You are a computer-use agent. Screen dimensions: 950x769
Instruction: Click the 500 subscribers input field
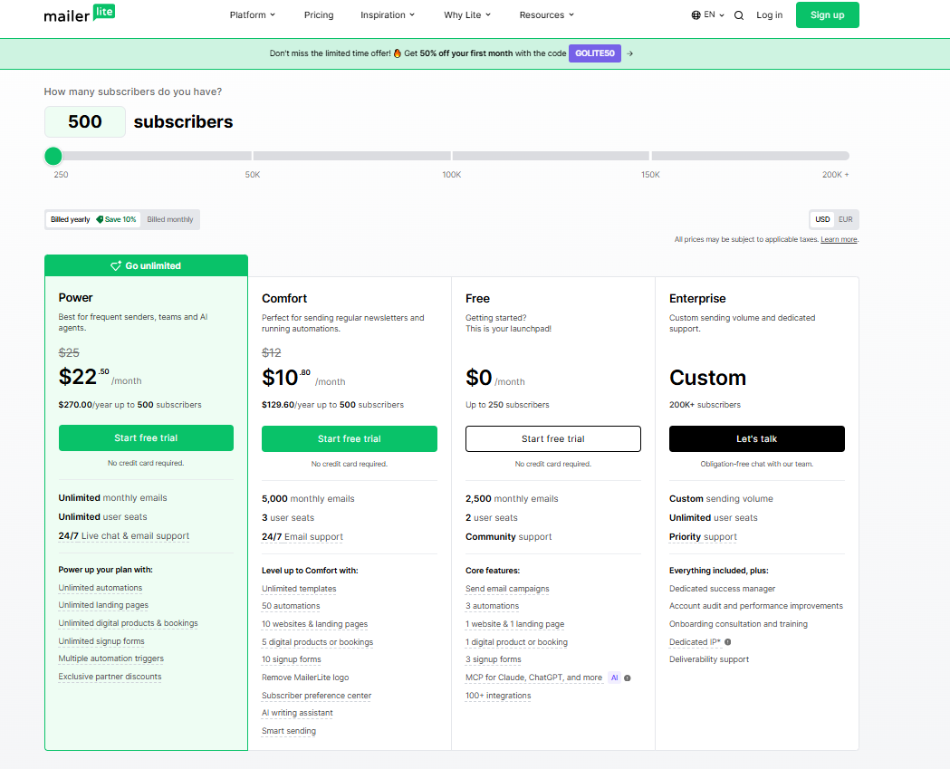pos(85,121)
